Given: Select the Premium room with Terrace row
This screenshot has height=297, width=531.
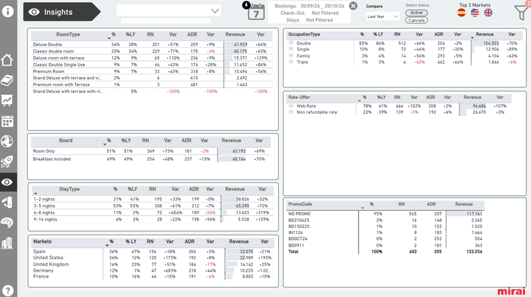Looking at the screenshot, I should point(151,85).
